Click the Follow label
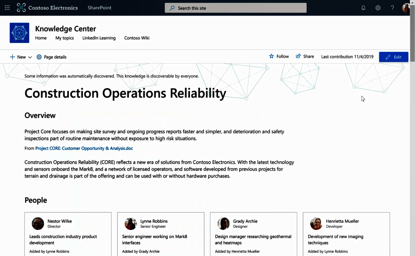 (x=282, y=56)
